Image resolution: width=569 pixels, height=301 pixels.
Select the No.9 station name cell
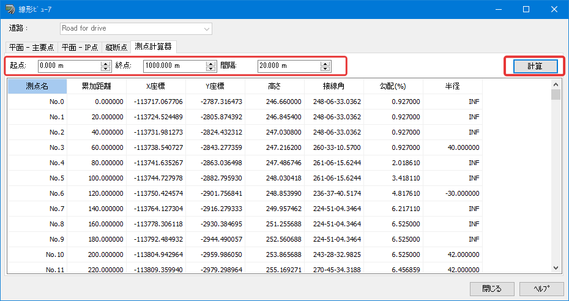coord(37,239)
